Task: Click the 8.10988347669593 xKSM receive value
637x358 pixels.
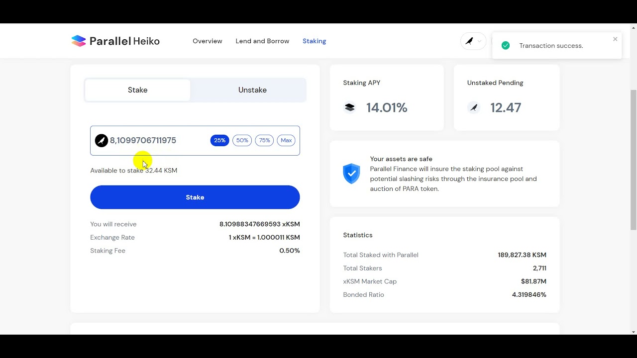Action: 260,224
